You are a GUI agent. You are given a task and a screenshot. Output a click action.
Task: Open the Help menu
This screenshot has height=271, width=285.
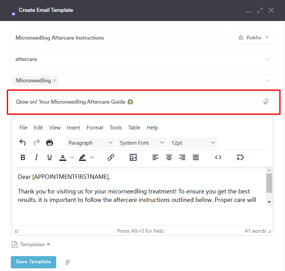click(x=152, y=127)
